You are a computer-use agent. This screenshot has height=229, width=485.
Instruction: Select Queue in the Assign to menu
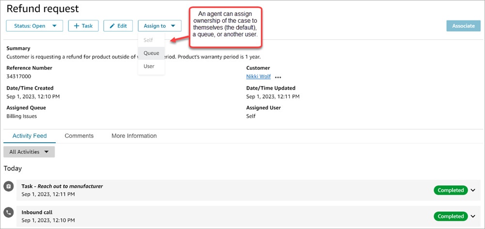pyautogui.click(x=151, y=53)
